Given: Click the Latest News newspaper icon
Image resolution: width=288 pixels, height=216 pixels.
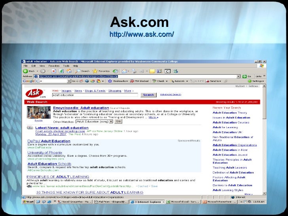Looking at the screenshot, I should [30, 128].
